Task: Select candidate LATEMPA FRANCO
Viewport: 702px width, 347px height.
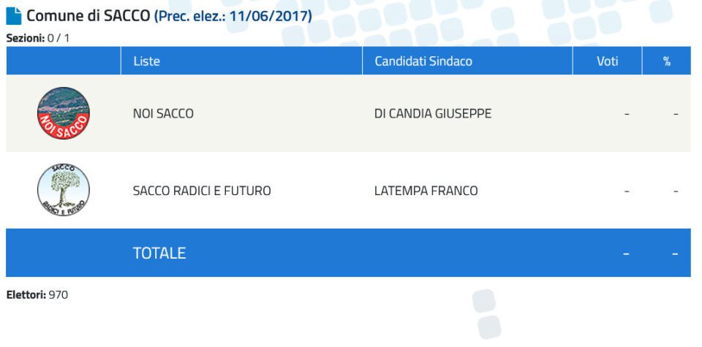Action: pyautogui.click(x=426, y=191)
